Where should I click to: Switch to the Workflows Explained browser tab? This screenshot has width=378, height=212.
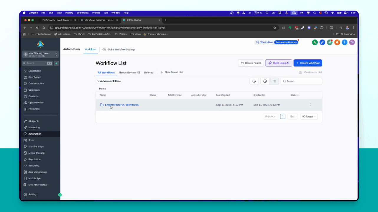click(x=99, y=20)
